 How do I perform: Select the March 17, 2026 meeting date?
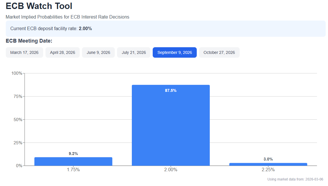pyautogui.click(x=24, y=52)
